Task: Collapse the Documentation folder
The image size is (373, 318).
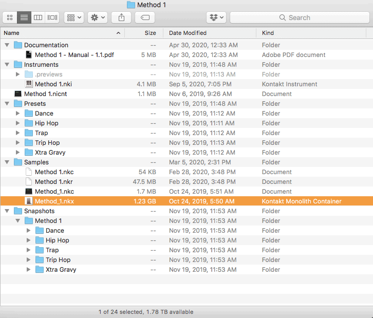Action: pos(7,45)
